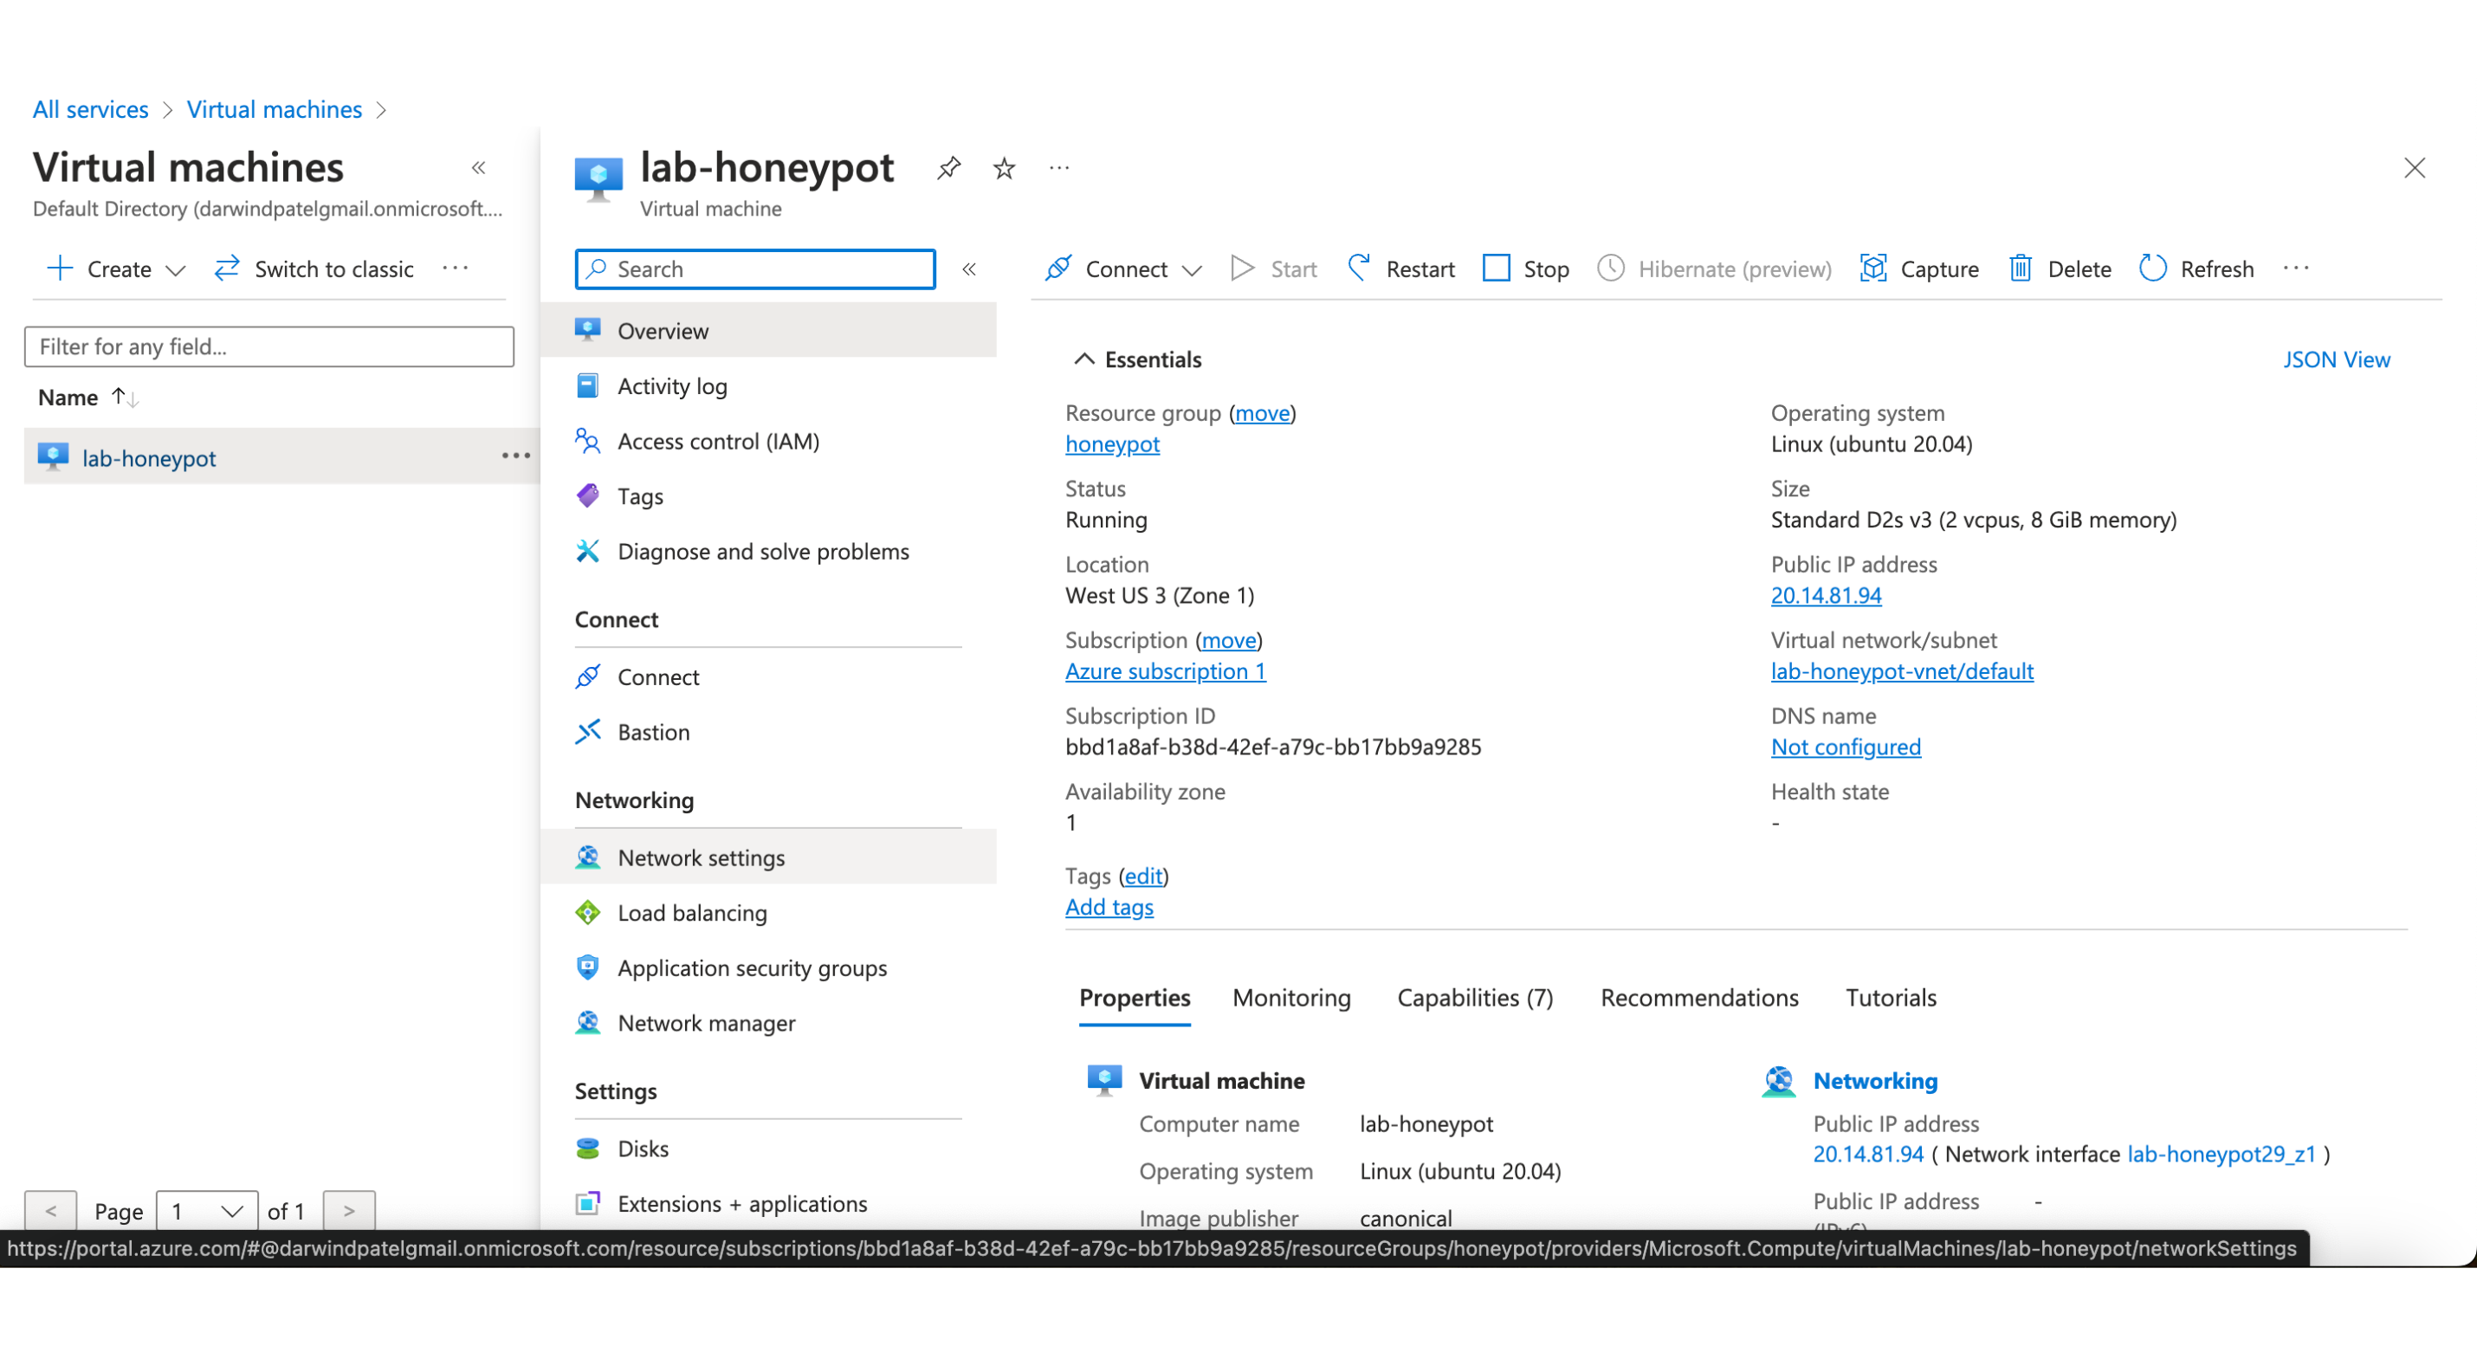Open the JSON View link
2477x1346 pixels.
[2336, 359]
